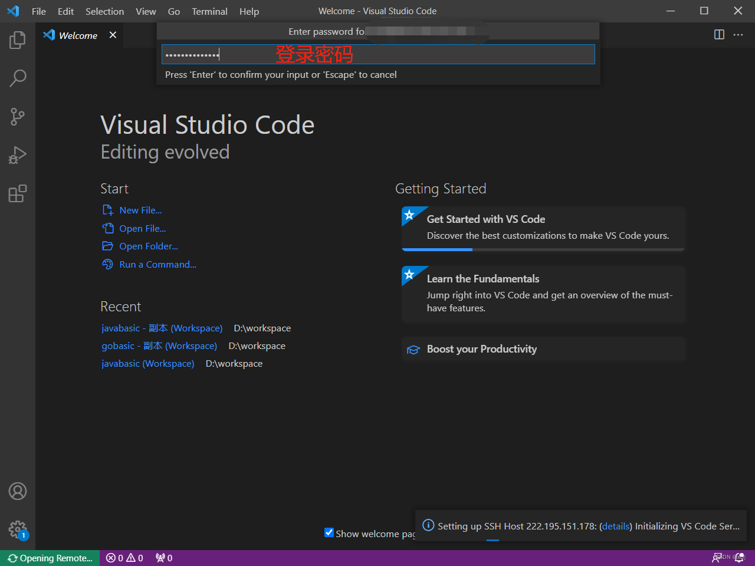Viewport: 755px width, 566px height.
Task: Open Source Control from the Activity Bar
Action: click(17, 116)
